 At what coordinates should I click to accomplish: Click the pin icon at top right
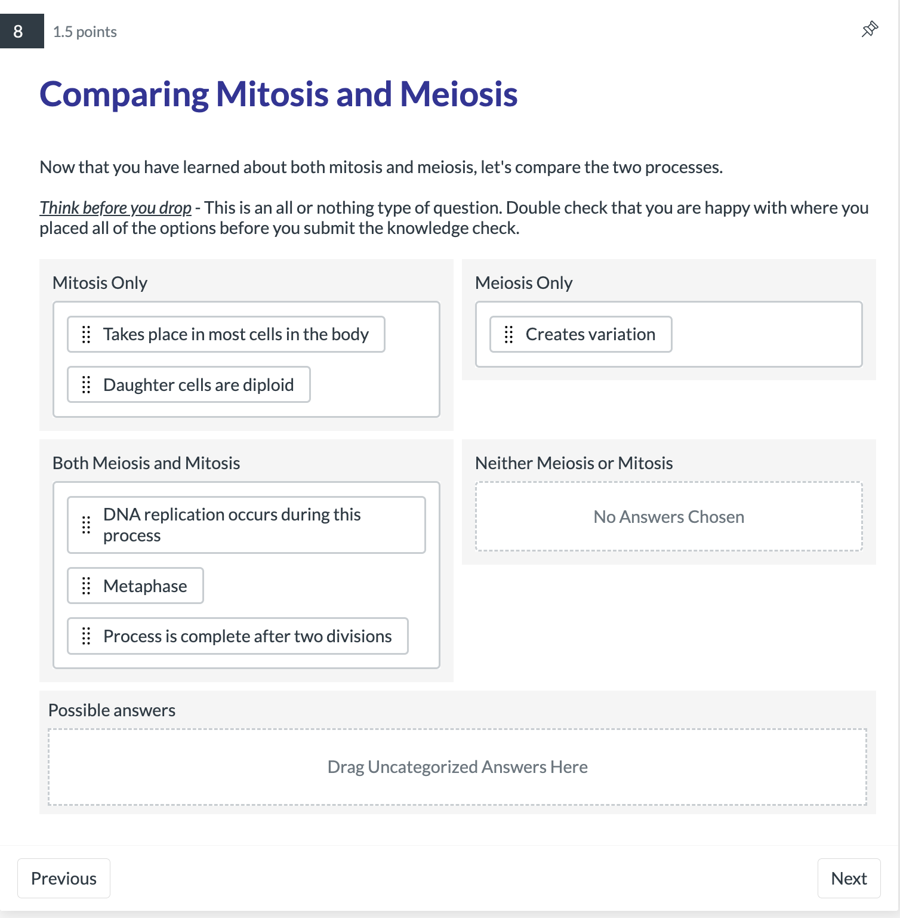tap(870, 29)
